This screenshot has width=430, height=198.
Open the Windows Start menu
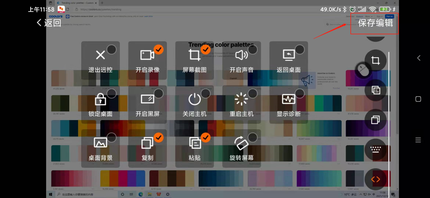(51, 194)
